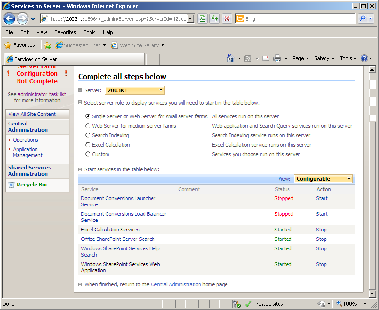Click the privacy/protected mode icon in status bar

322,304
